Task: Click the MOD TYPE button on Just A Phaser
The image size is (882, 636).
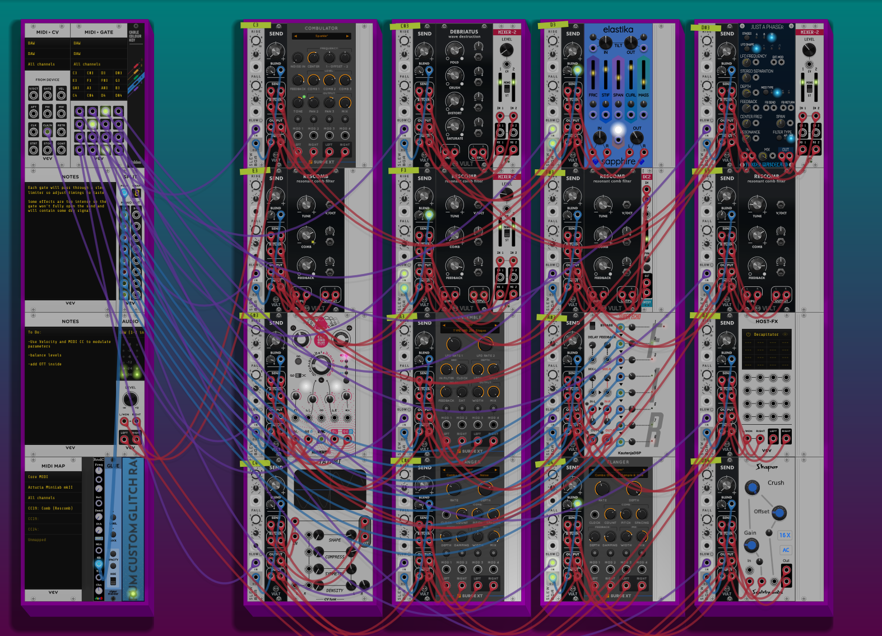Action: click(x=766, y=92)
